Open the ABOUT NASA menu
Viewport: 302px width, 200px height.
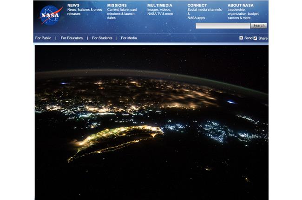point(240,6)
